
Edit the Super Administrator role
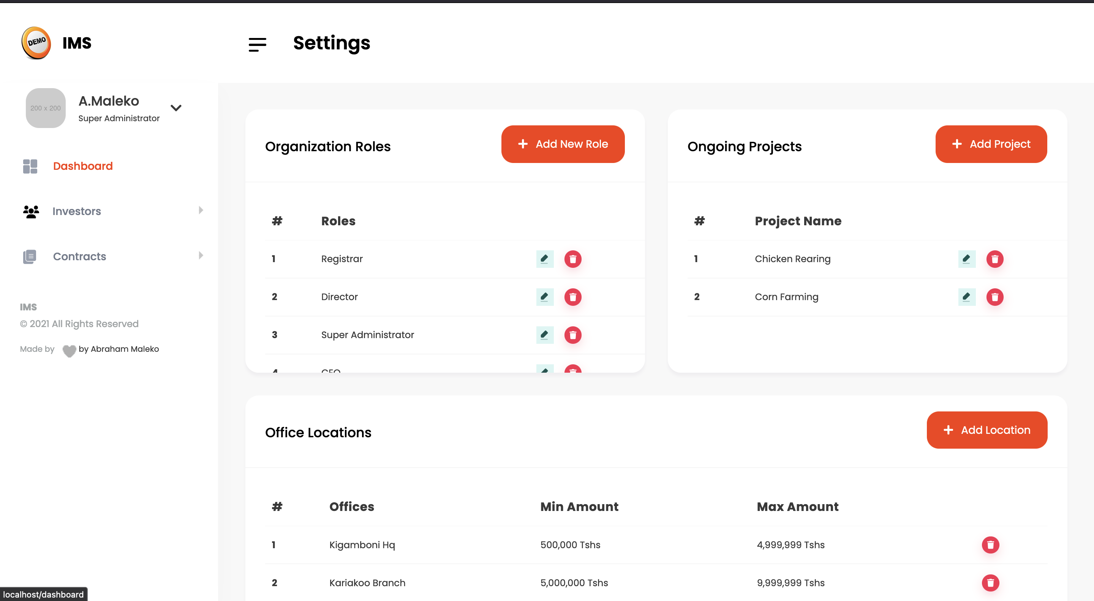(x=544, y=335)
